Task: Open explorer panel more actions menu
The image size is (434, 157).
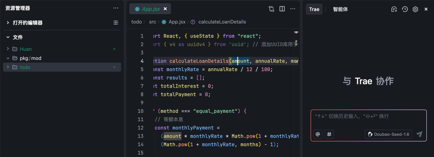Action: pos(116,8)
